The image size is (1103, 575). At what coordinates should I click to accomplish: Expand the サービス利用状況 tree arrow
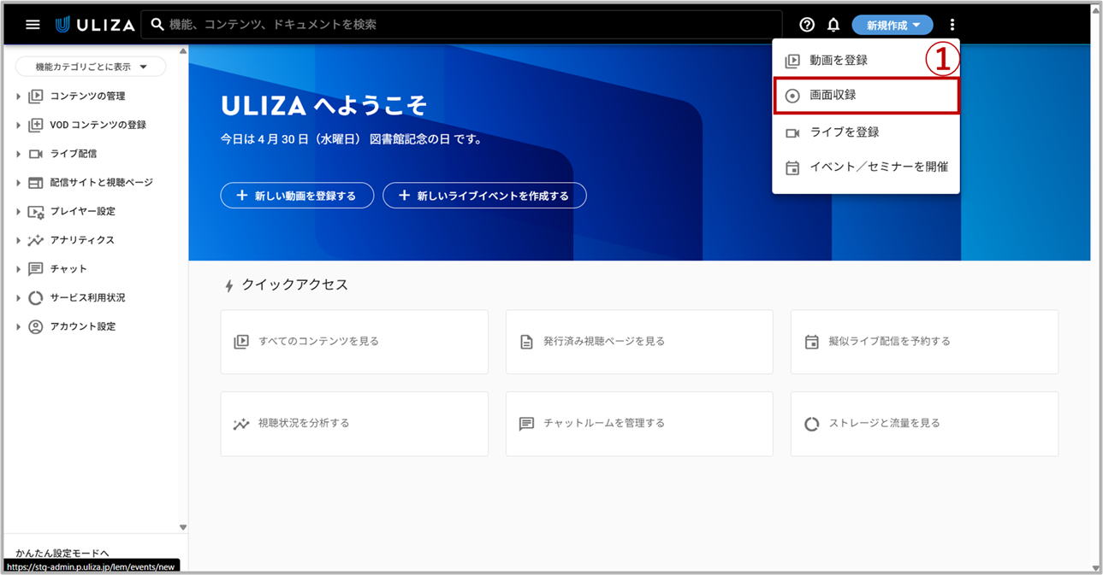click(18, 298)
